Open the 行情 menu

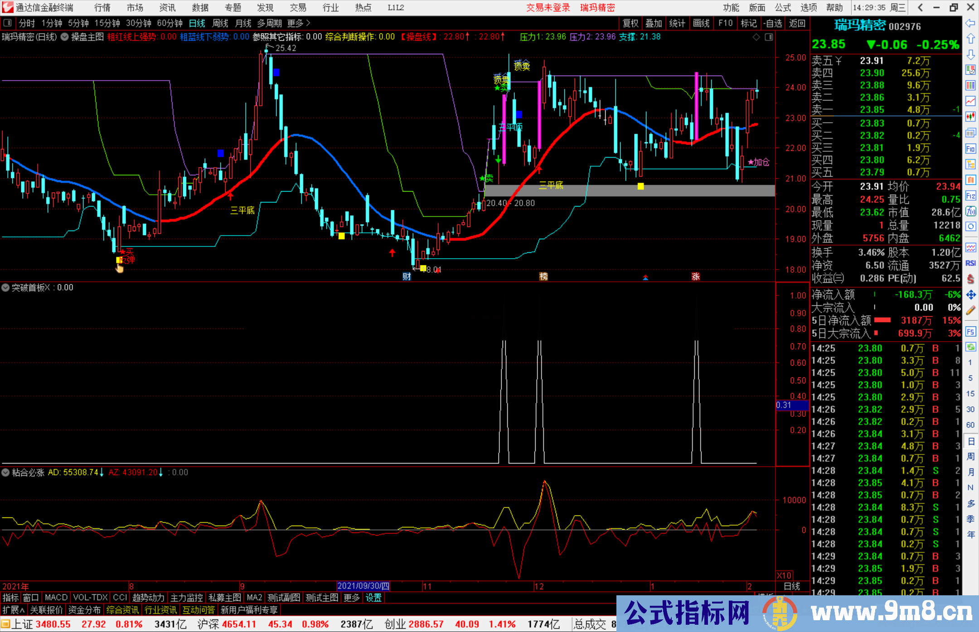[102, 8]
